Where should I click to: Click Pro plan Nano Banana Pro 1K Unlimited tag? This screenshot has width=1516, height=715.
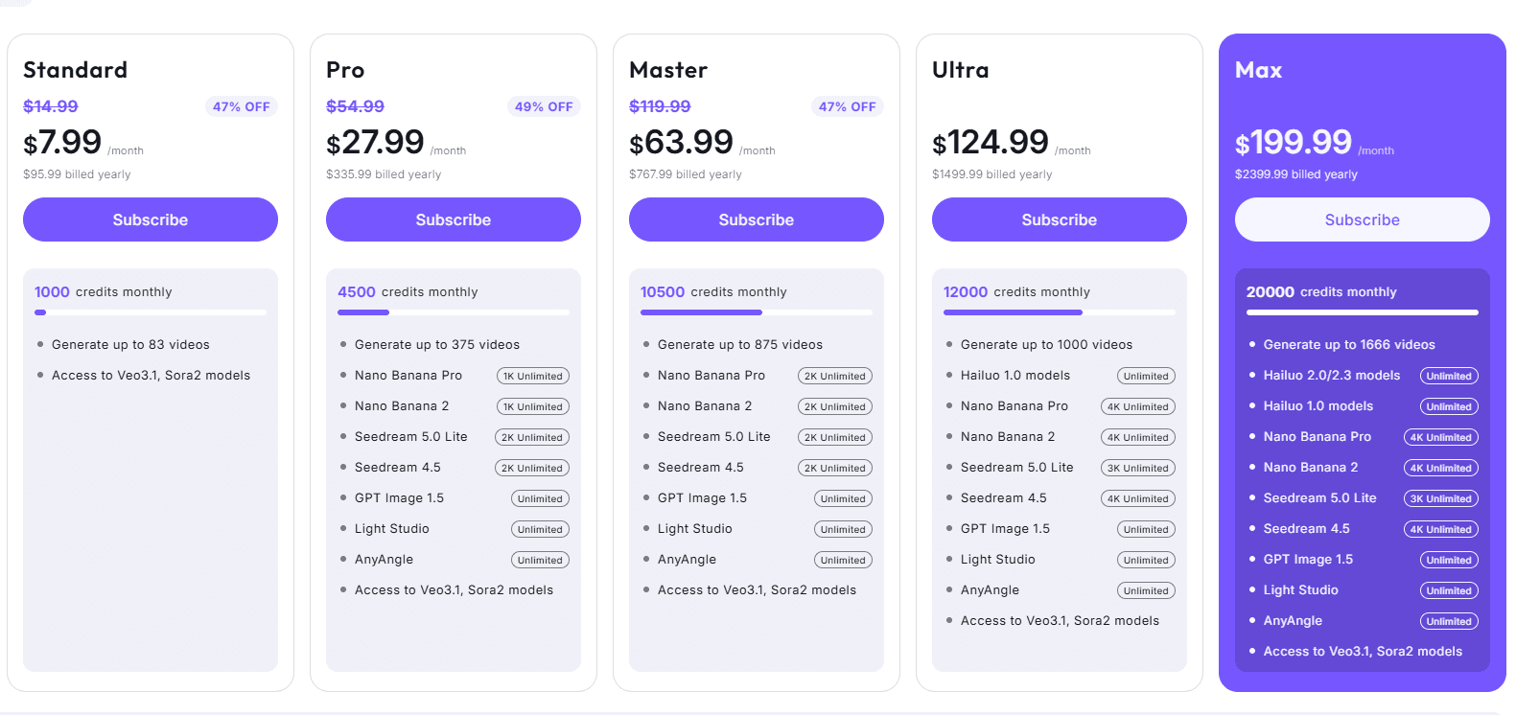point(533,377)
